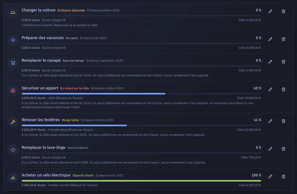
Task: Select the 'Remplacer le lave-linge' title
Action: click(x=43, y=147)
